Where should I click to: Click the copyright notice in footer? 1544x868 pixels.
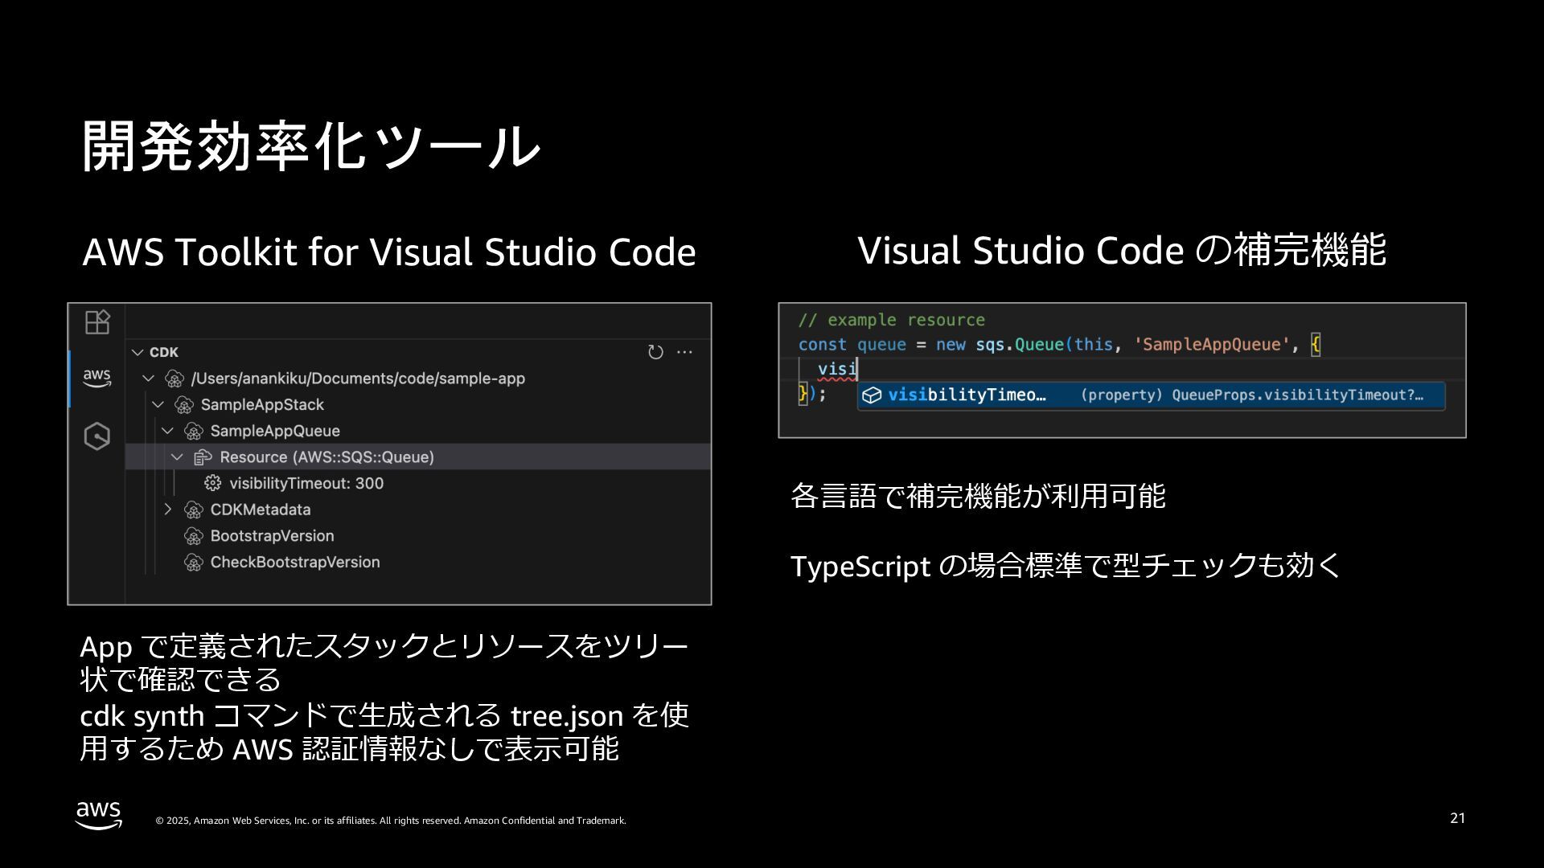(x=391, y=821)
